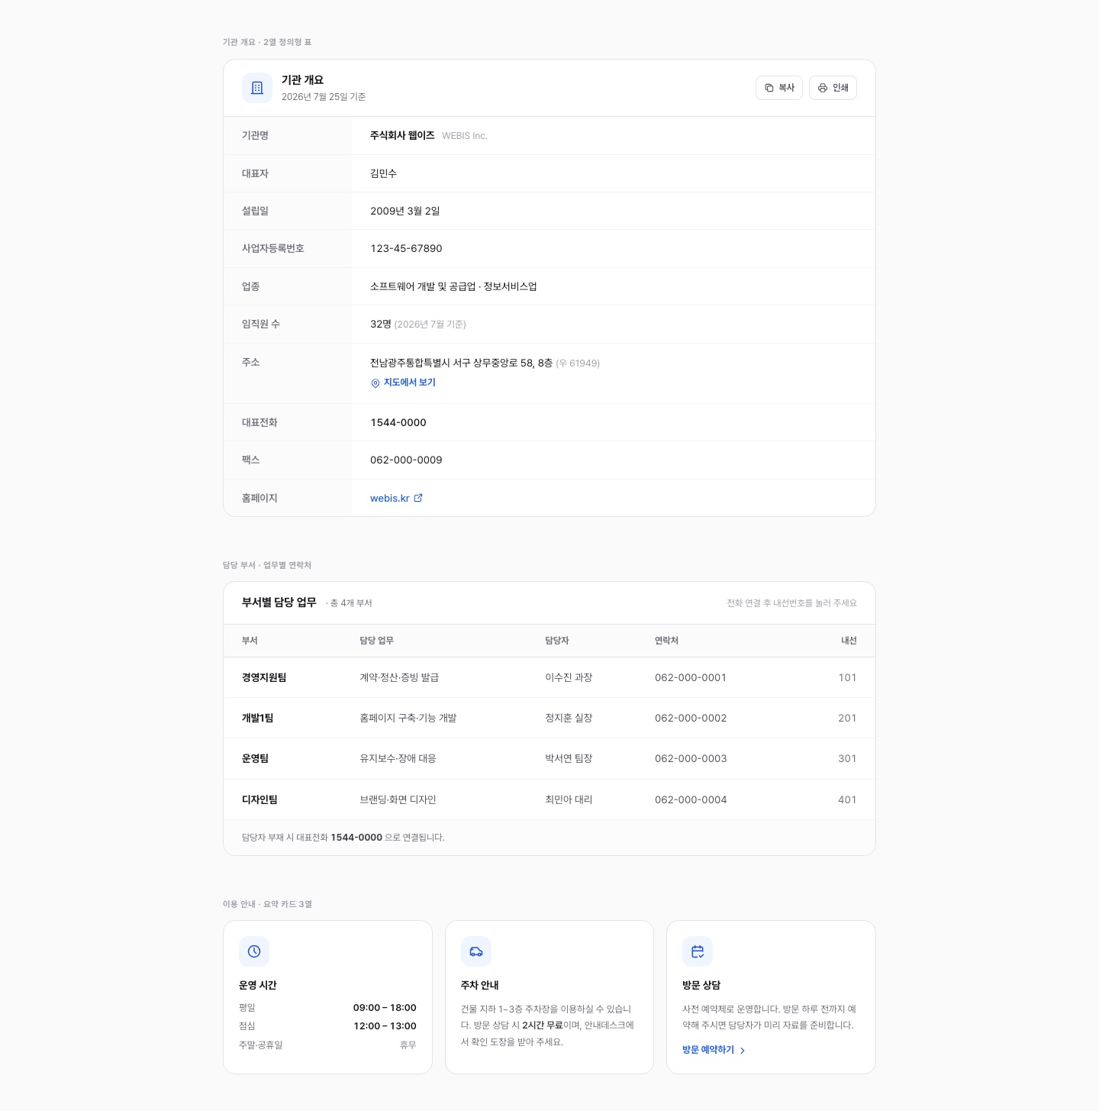Image resolution: width=1099 pixels, height=1111 pixels.
Task: Click extension number 201
Action: (x=847, y=718)
